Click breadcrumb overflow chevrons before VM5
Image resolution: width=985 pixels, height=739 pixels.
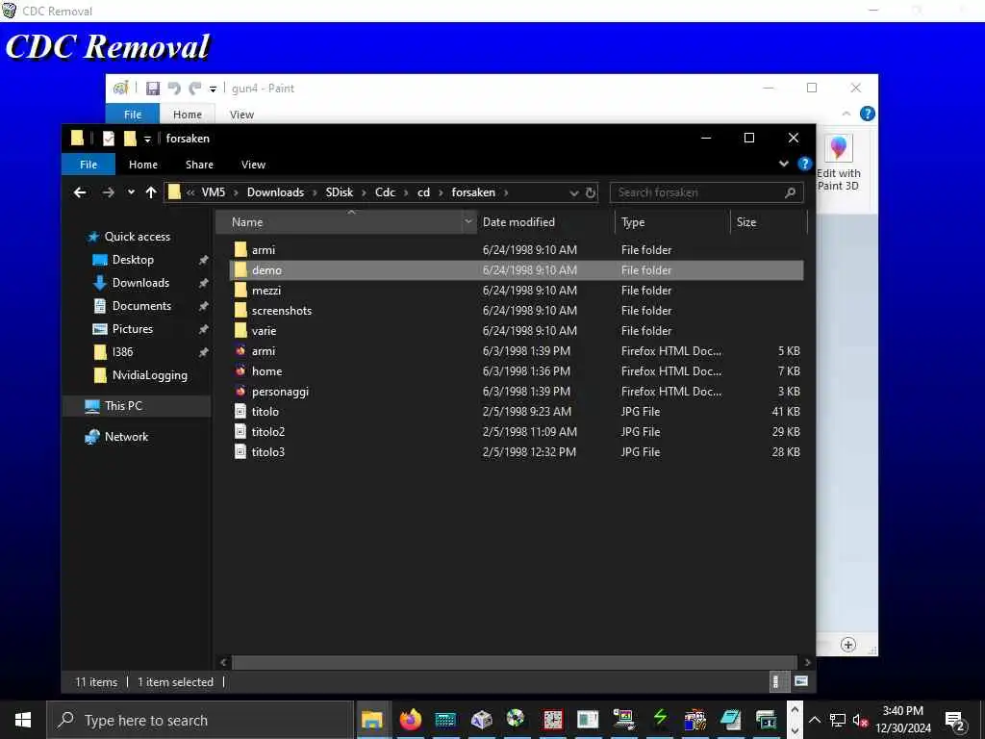pyautogui.click(x=190, y=192)
